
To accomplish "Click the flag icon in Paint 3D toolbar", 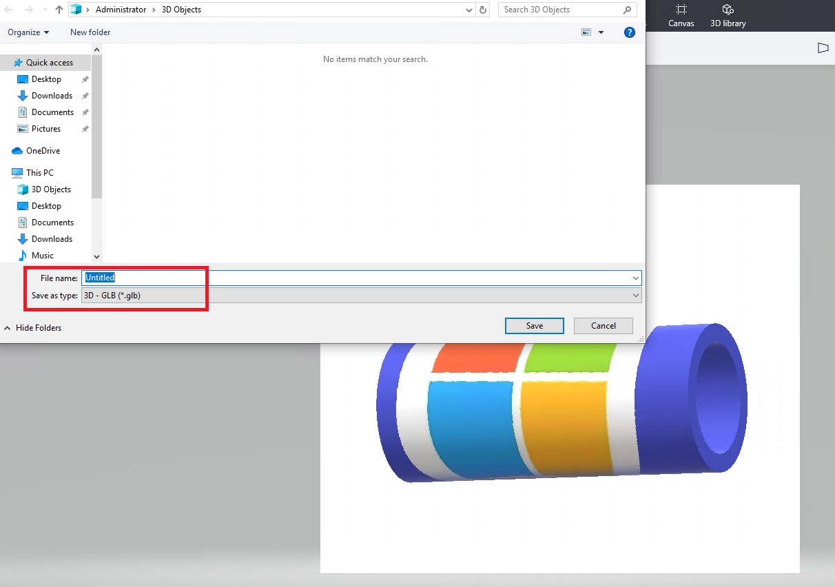I will [x=823, y=48].
